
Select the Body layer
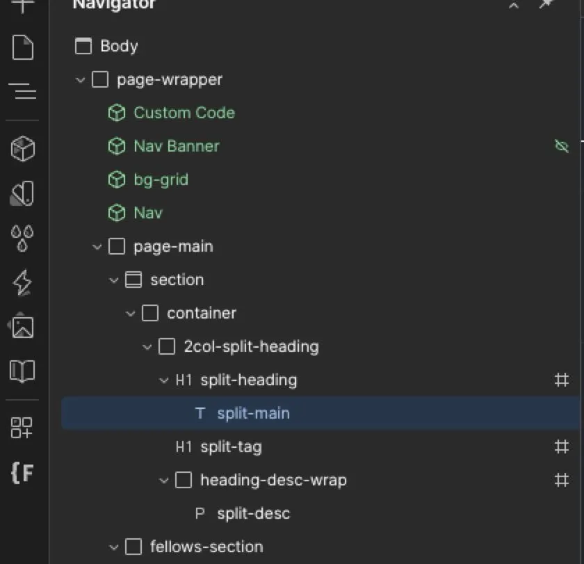click(119, 46)
